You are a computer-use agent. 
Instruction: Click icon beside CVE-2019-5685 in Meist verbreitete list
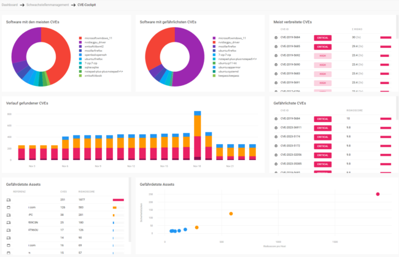(277, 46)
